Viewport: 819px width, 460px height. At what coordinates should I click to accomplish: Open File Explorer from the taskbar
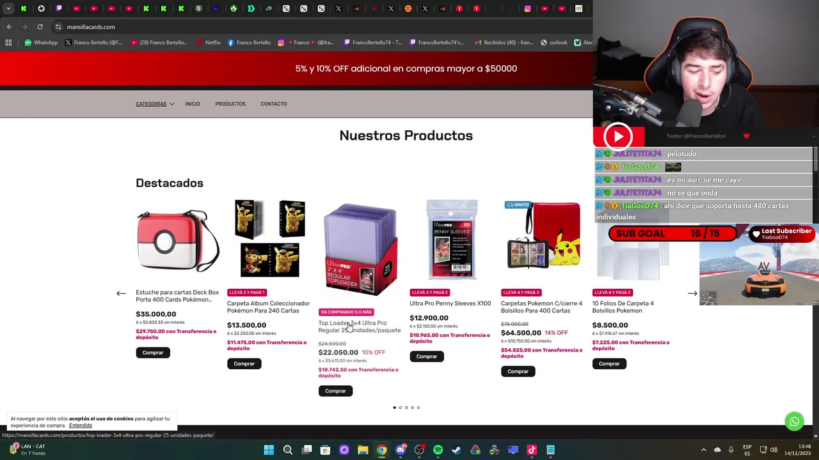[x=363, y=450]
